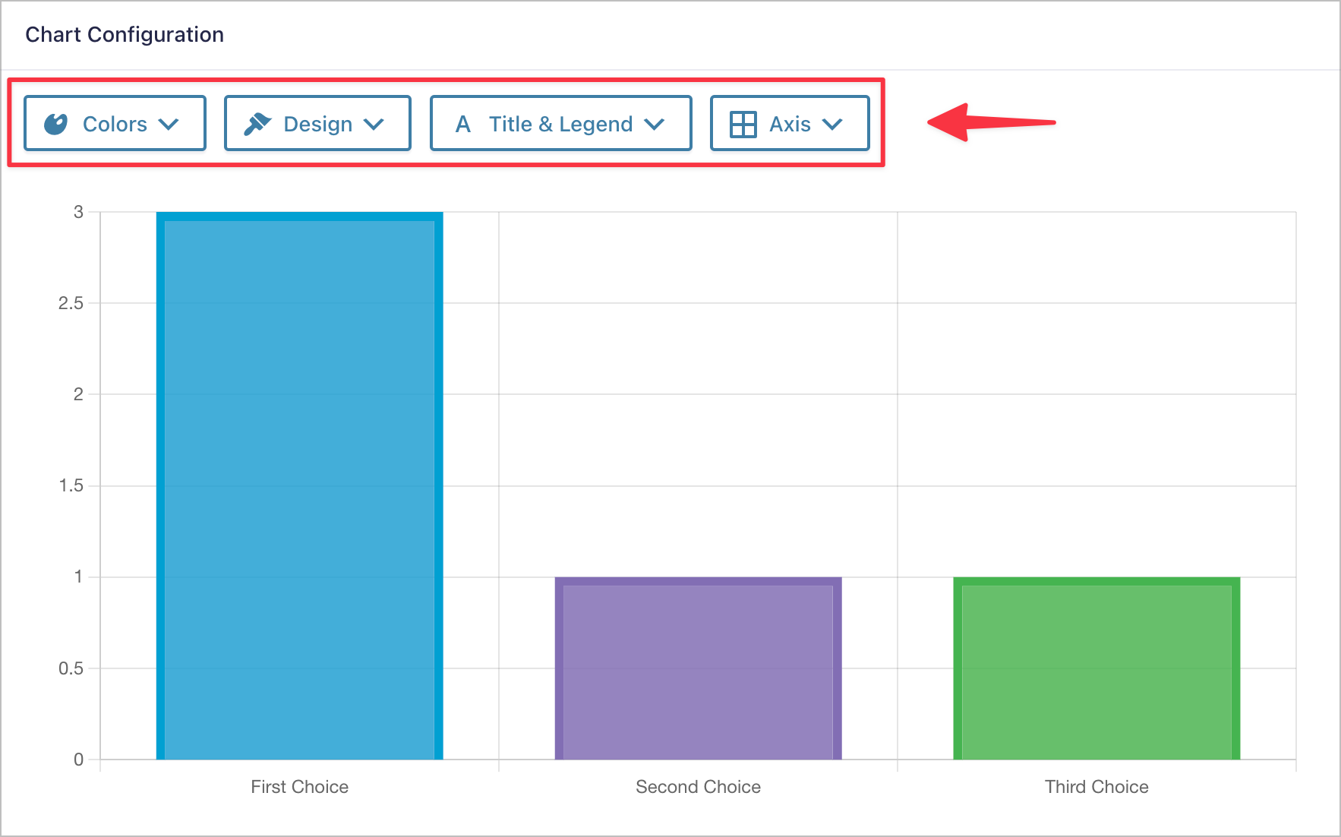1341x837 pixels.
Task: Click the Chart Configuration heading
Action: click(x=125, y=35)
